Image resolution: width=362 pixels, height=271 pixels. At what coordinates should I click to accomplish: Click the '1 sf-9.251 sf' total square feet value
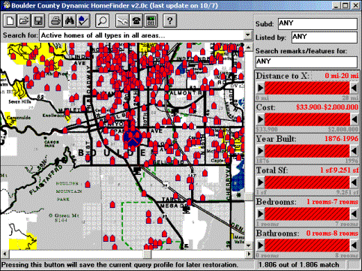coord(340,170)
